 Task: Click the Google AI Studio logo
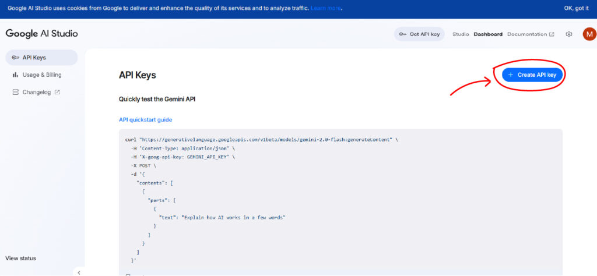point(41,34)
